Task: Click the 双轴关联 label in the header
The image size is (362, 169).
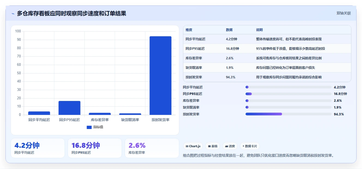Action: (x=343, y=13)
